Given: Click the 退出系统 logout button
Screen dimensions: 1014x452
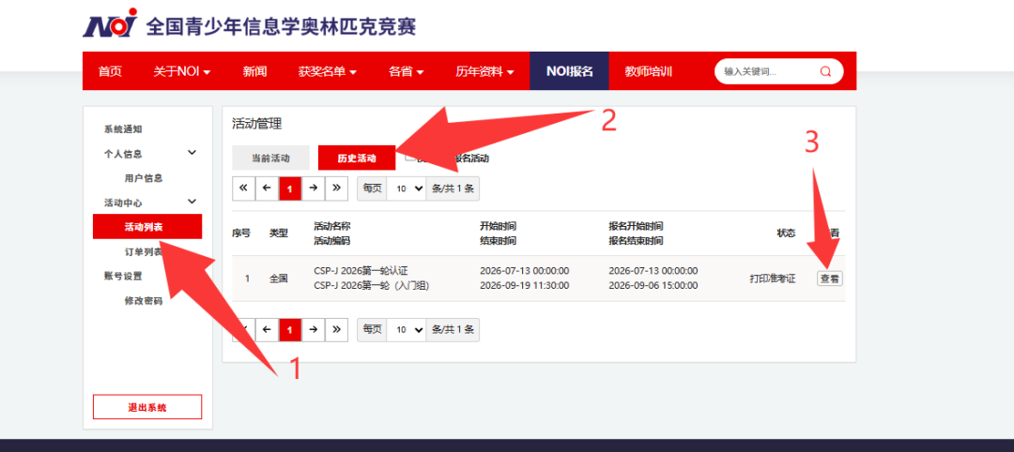Looking at the screenshot, I should [147, 407].
